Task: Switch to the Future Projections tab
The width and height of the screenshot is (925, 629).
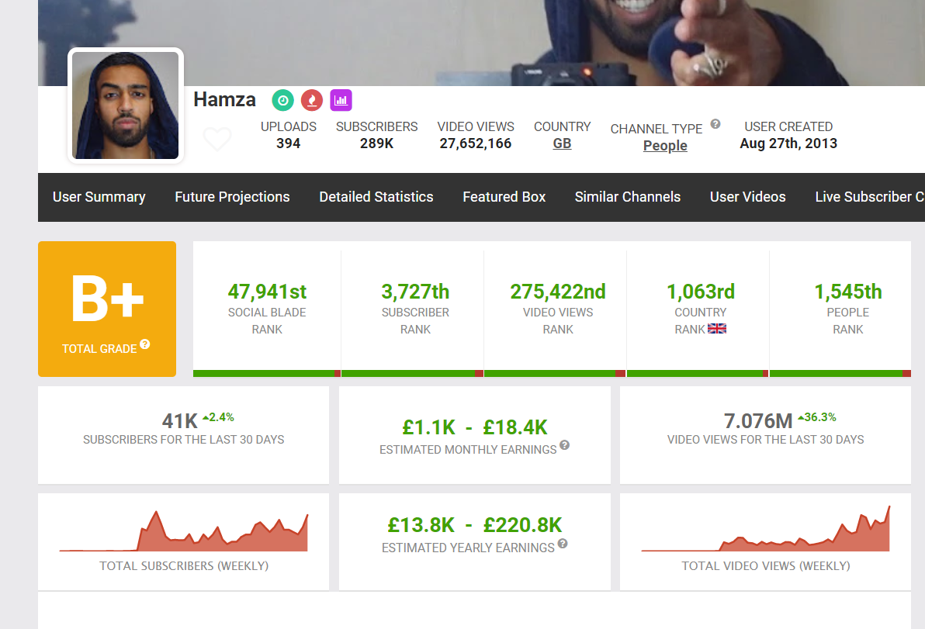Action: 233,197
